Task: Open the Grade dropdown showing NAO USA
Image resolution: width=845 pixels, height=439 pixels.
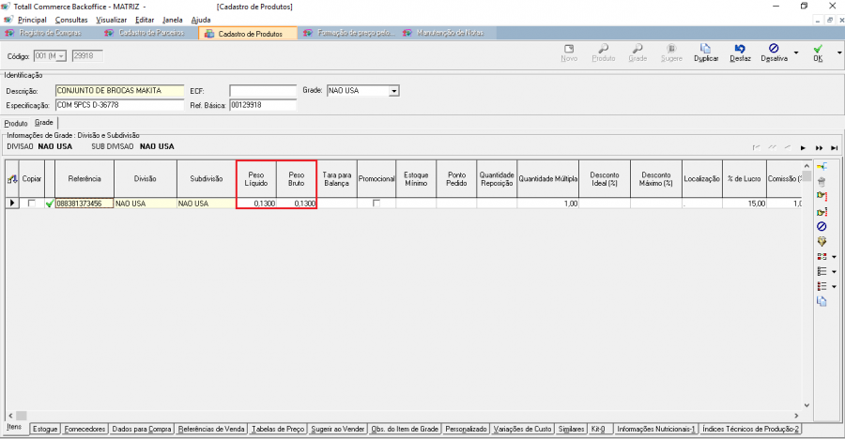Action: (x=394, y=91)
